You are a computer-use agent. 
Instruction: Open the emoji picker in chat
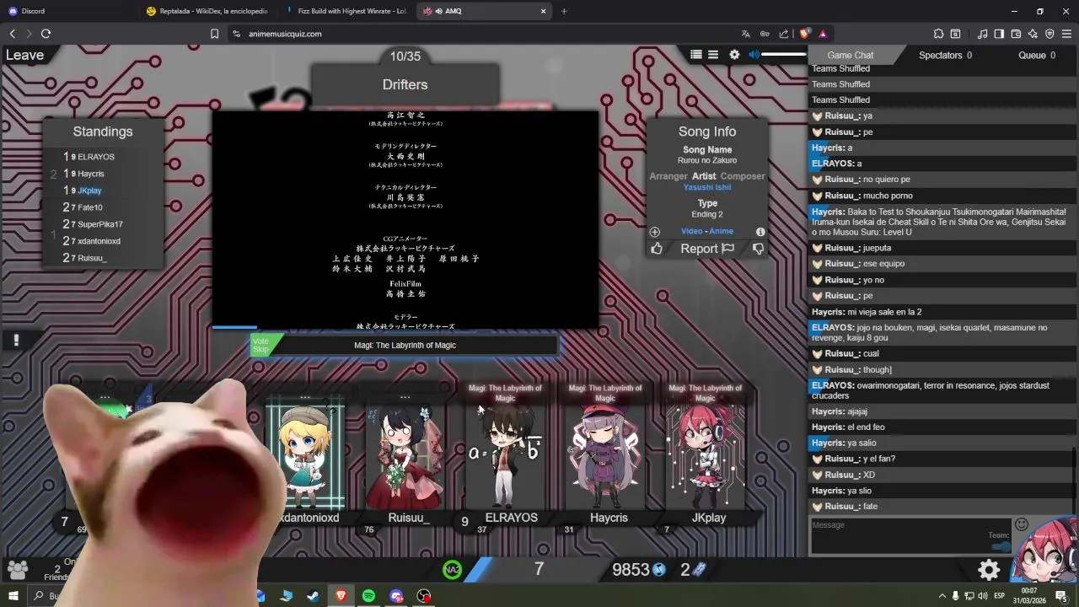coord(1022,524)
